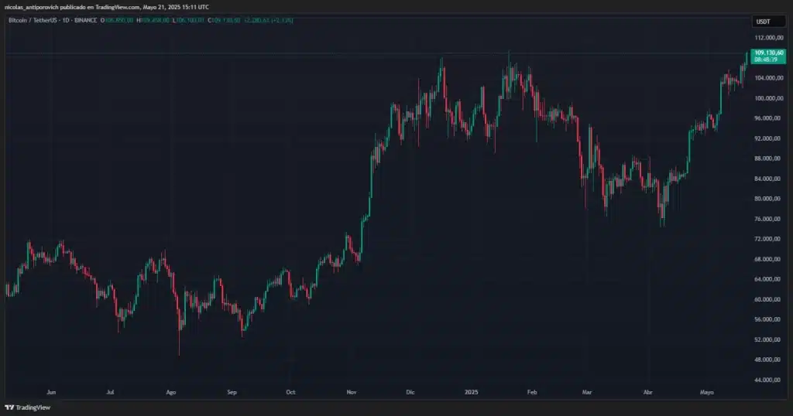Click the 112.000,00 price axis label
The height and width of the screenshot is (416, 793).
tap(769, 38)
